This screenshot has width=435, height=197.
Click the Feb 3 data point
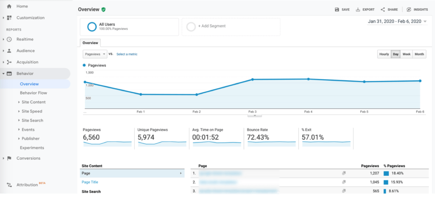point(252,79)
